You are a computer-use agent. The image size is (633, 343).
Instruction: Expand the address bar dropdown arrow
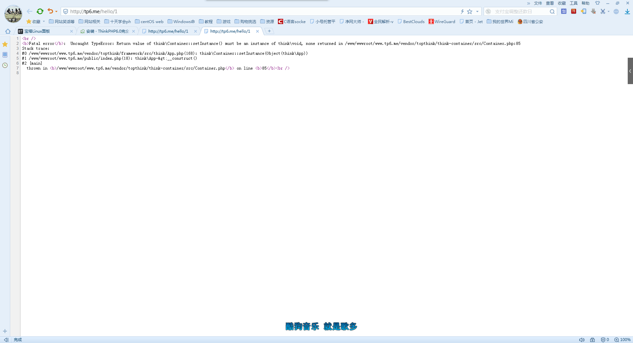point(477,12)
